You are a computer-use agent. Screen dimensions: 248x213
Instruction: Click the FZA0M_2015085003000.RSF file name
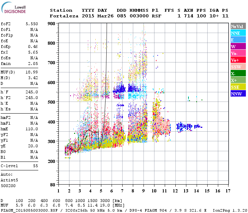[29, 211]
